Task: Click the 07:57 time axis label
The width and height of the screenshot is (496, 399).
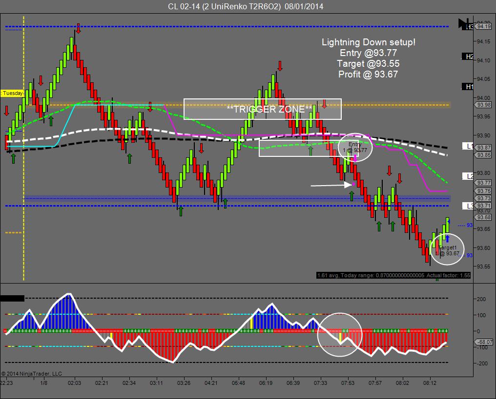Action: [x=375, y=383]
